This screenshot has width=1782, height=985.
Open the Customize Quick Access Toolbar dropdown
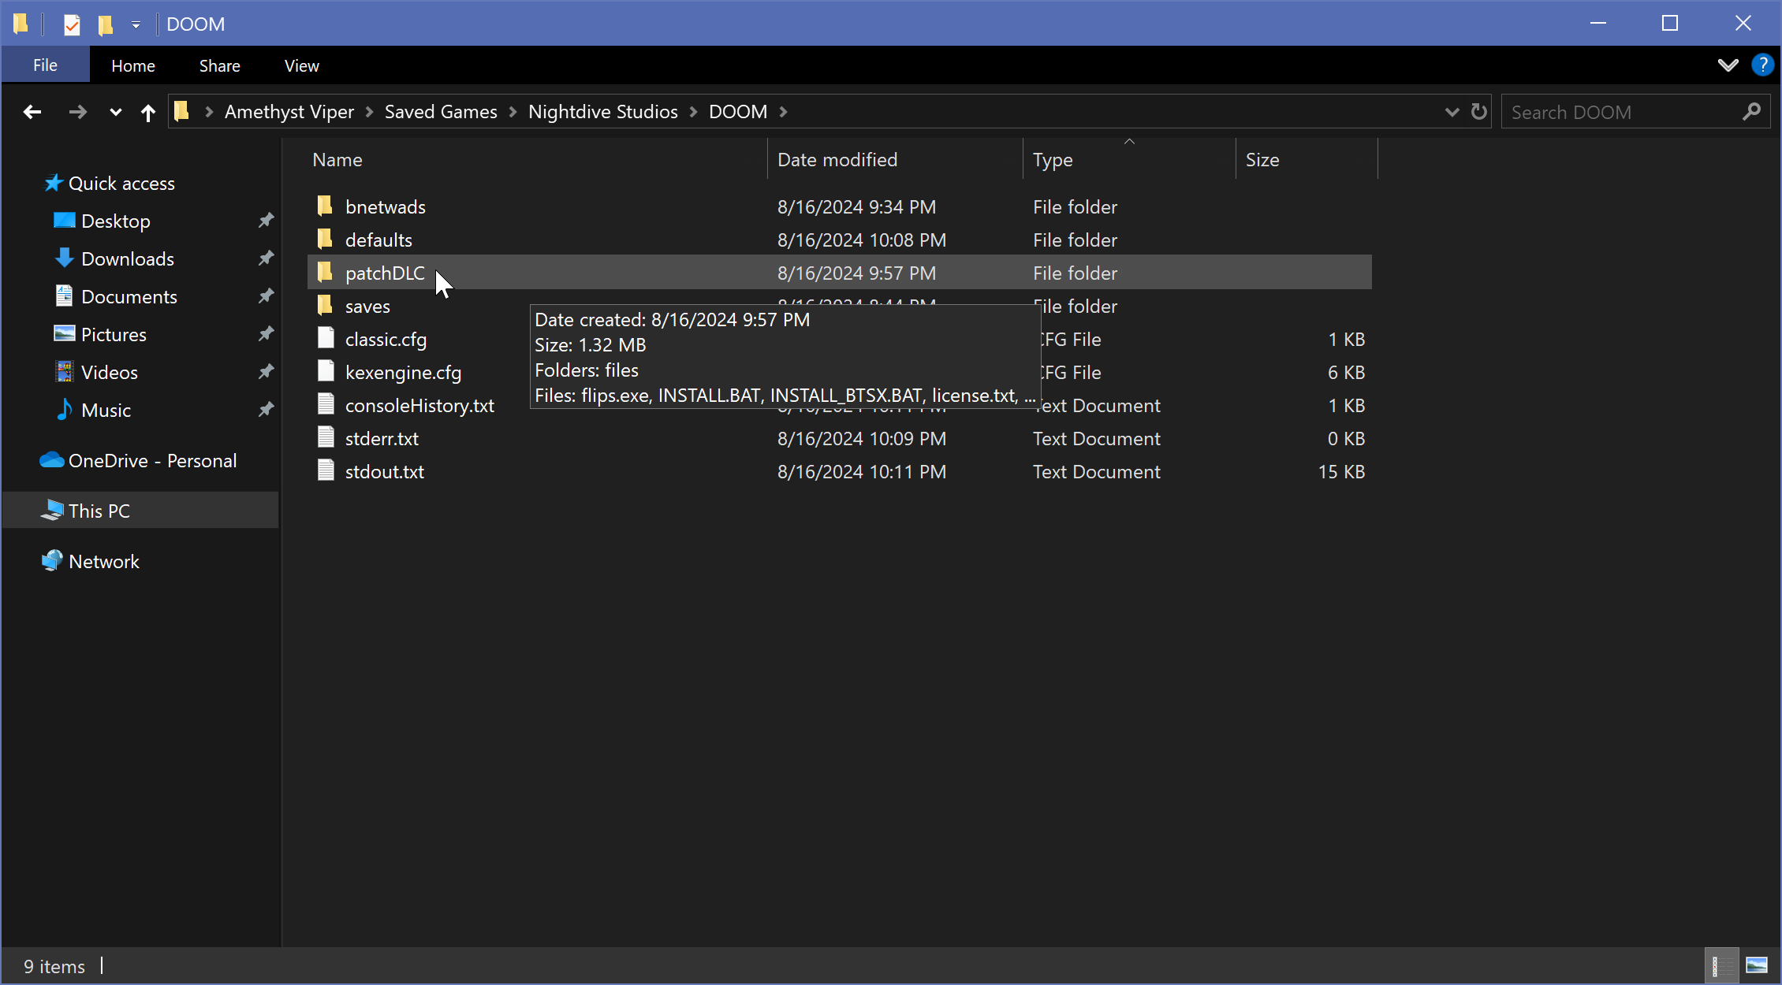point(136,24)
